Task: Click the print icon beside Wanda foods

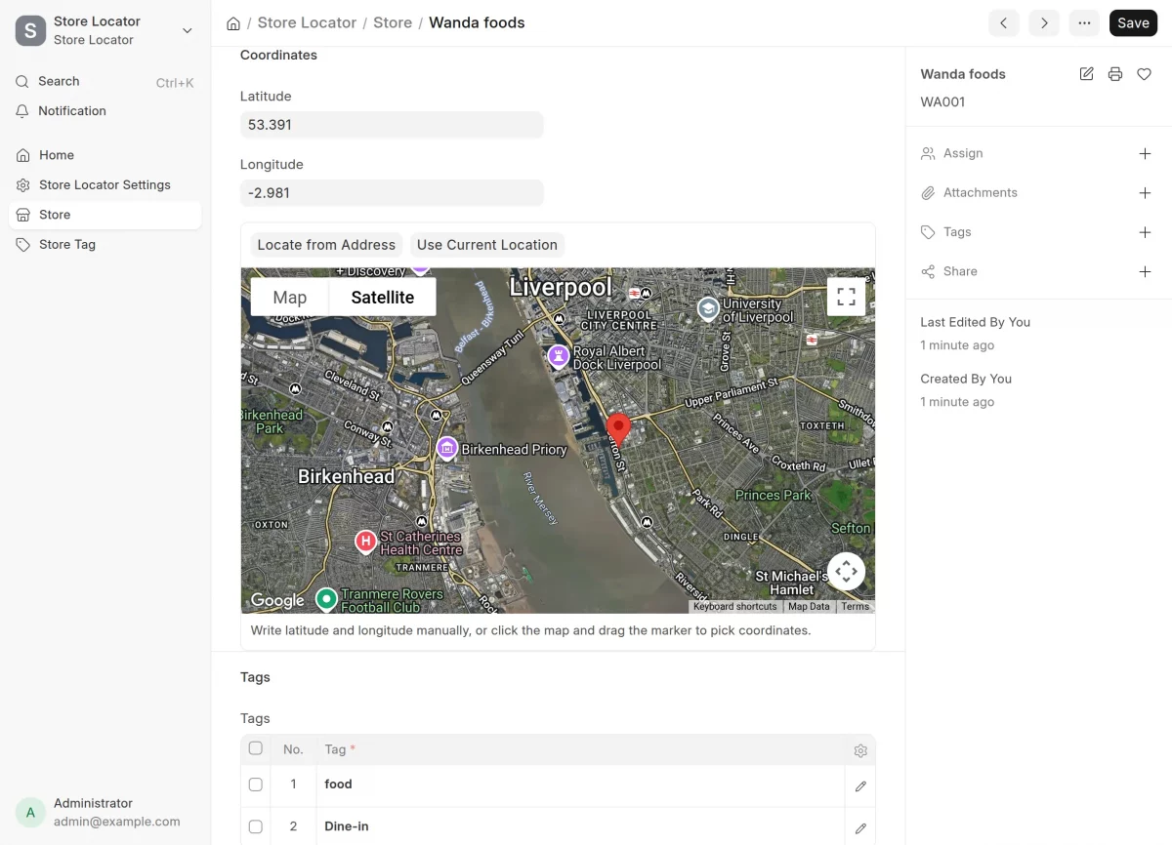Action: (1115, 74)
